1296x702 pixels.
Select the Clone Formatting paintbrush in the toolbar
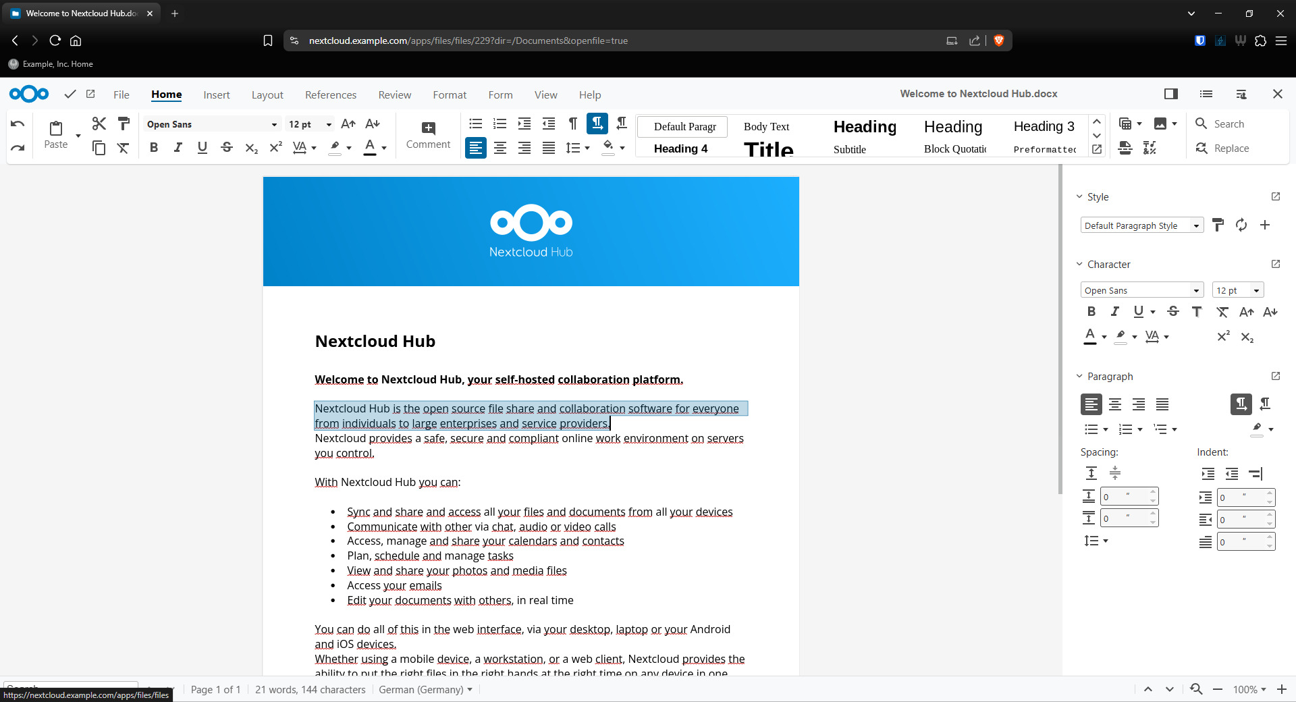(x=124, y=124)
